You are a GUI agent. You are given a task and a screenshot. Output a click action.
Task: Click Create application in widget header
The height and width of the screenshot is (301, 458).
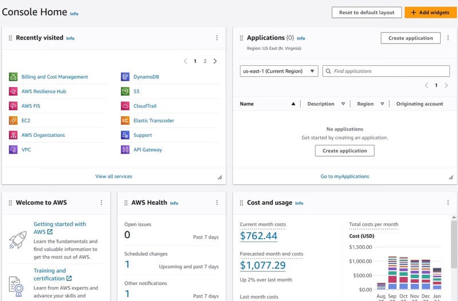click(410, 38)
